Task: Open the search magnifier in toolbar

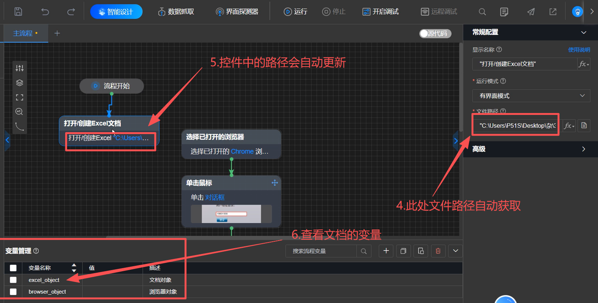Action: coord(482,12)
